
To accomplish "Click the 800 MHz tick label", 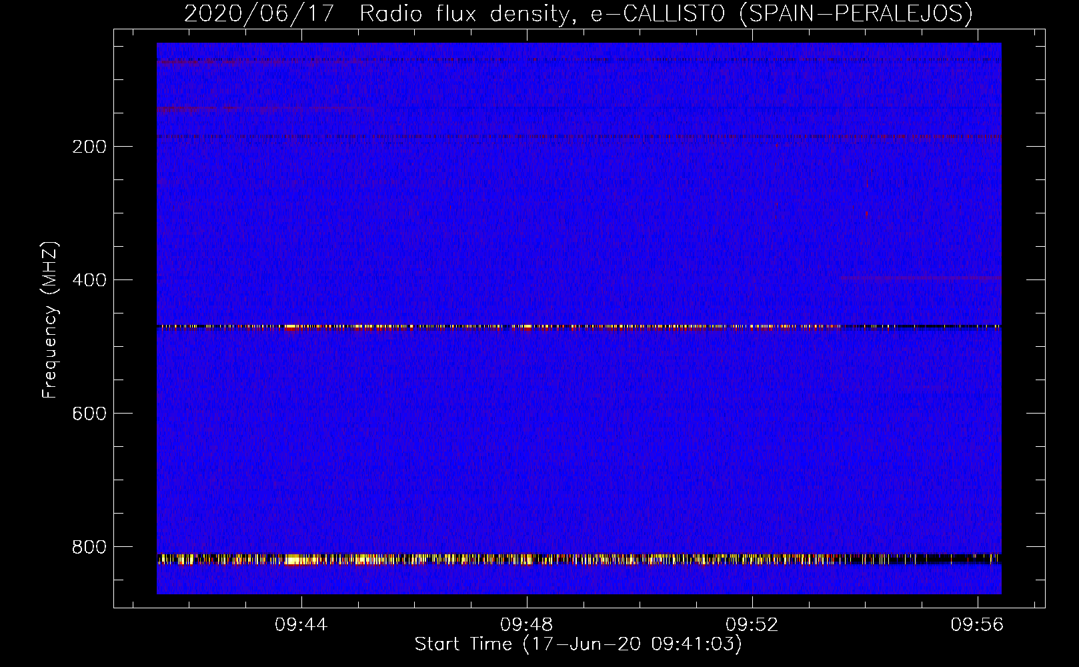I will [89, 547].
